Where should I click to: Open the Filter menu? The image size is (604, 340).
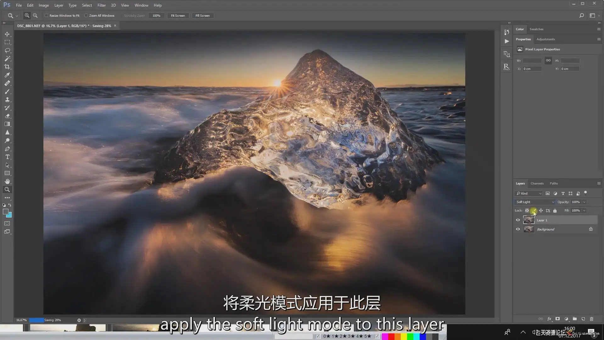[x=101, y=5]
